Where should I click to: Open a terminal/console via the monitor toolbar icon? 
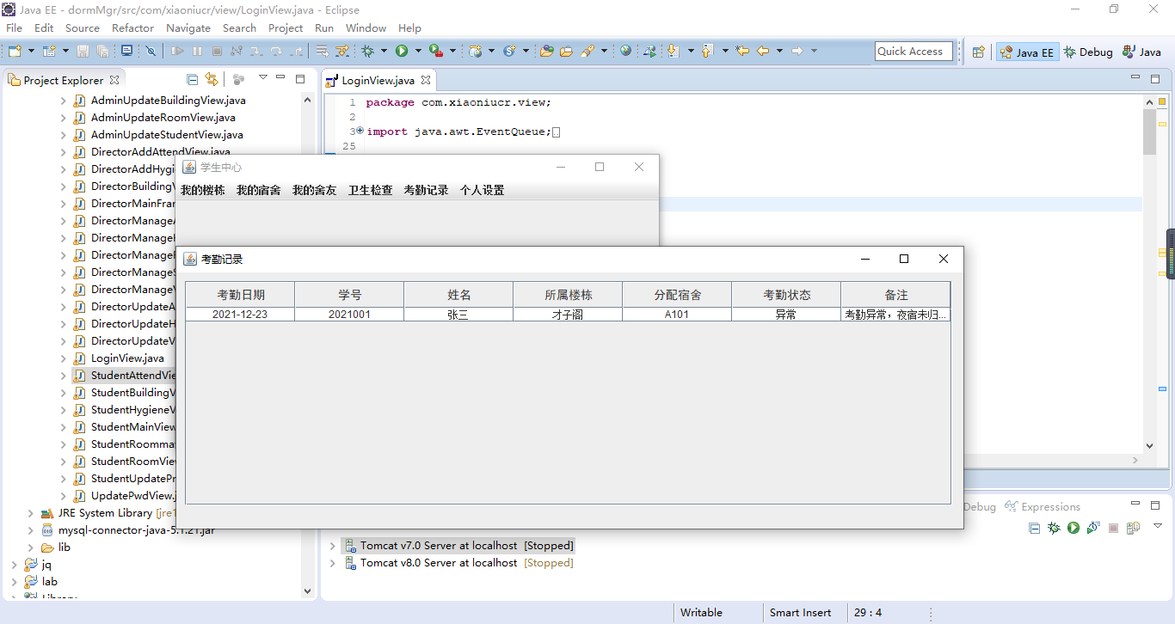(126, 52)
